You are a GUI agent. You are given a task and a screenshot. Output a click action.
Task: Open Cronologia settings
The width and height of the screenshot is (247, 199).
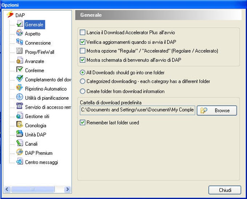[36, 125]
